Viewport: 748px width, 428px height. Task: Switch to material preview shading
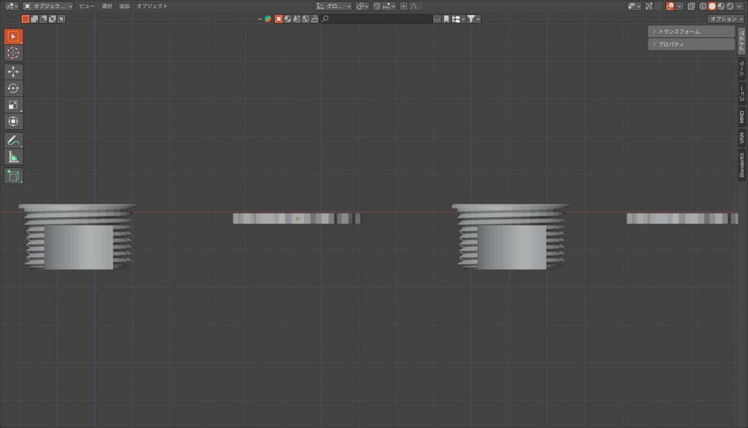pyautogui.click(x=721, y=6)
